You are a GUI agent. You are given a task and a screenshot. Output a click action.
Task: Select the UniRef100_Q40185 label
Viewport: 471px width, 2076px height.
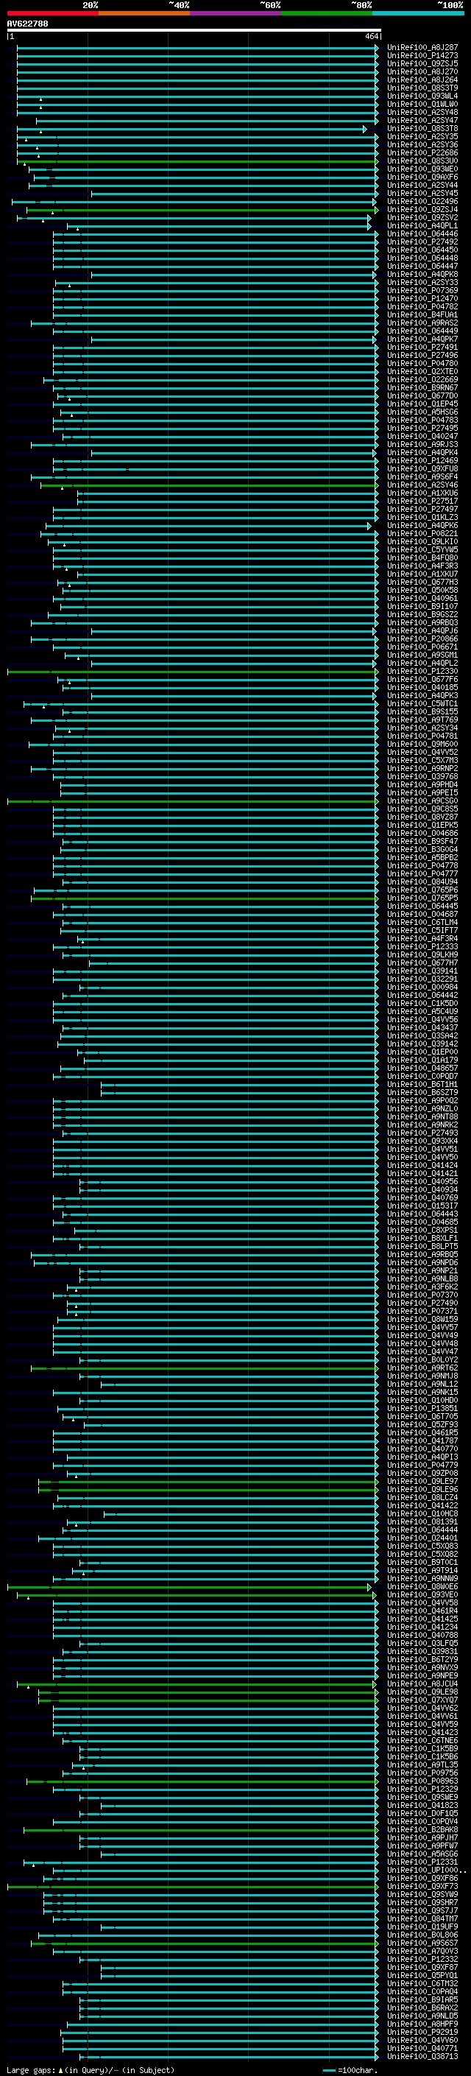click(422, 687)
